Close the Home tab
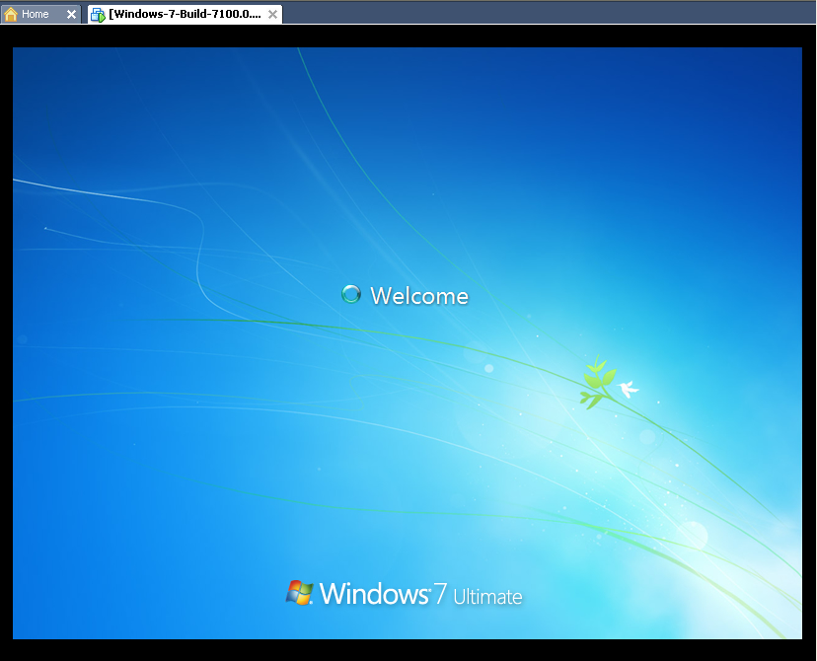This screenshot has height=661, width=817. pos(71,15)
